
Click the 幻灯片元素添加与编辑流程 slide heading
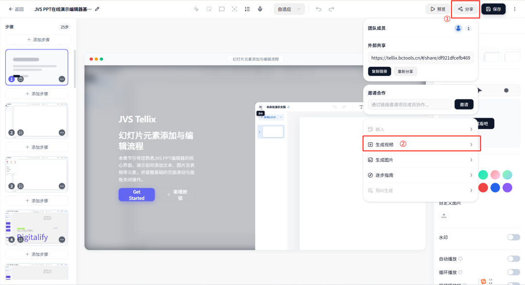point(156,141)
